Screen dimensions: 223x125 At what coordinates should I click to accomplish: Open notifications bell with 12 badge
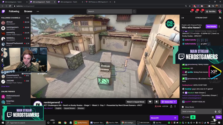(x=202, y=11)
